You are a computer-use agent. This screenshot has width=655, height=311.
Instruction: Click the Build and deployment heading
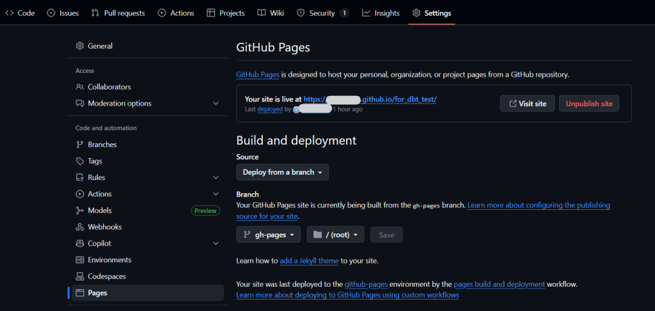coord(297,140)
